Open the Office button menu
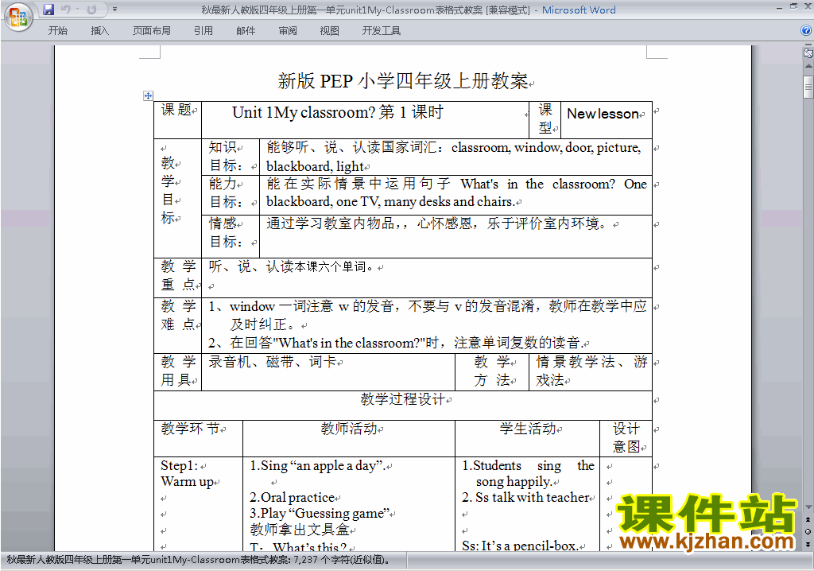814x571 pixels. (18, 17)
